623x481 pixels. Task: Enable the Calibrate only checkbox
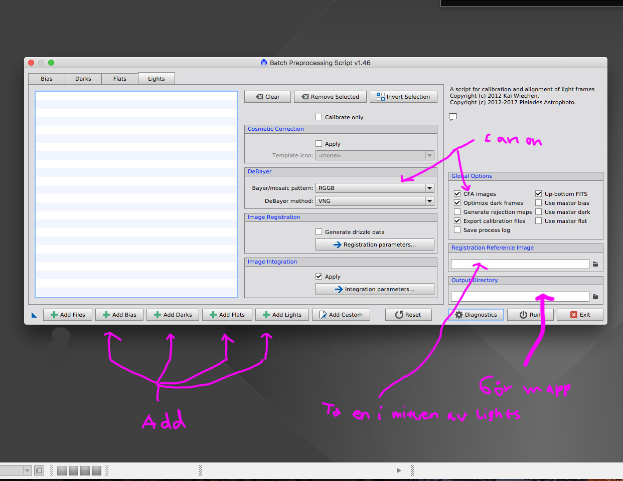(319, 117)
